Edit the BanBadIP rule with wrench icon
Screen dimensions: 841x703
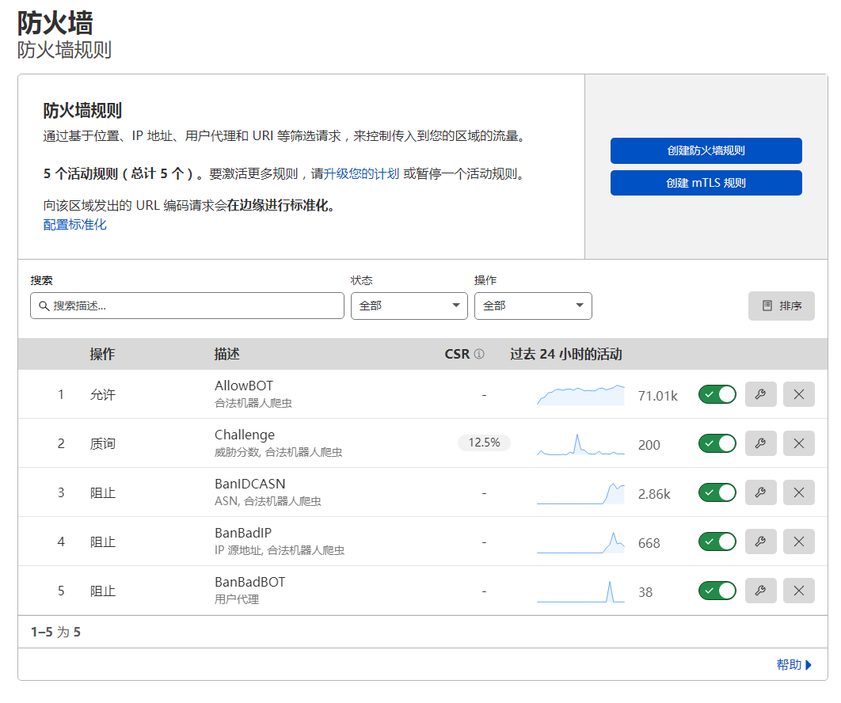(x=760, y=541)
